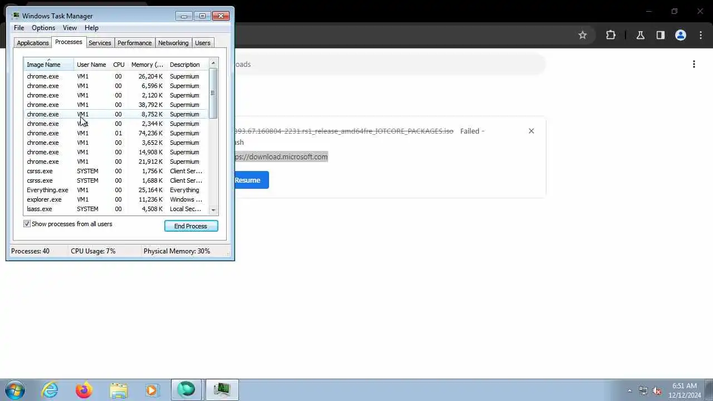The image size is (713, 401).
Task: Click the Processes: 40 status entry
Action: click(x=30, y=251)
